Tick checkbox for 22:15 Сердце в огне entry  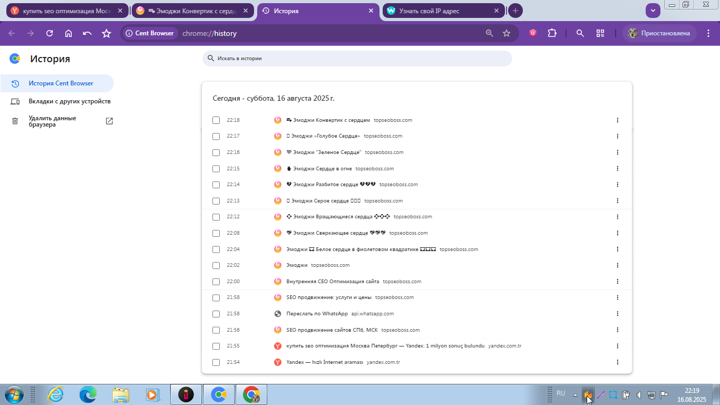click(216, 169)
